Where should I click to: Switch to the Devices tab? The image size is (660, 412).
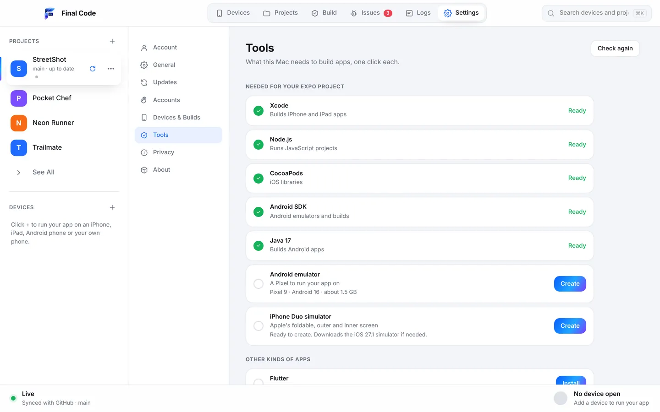click(233, 13)
